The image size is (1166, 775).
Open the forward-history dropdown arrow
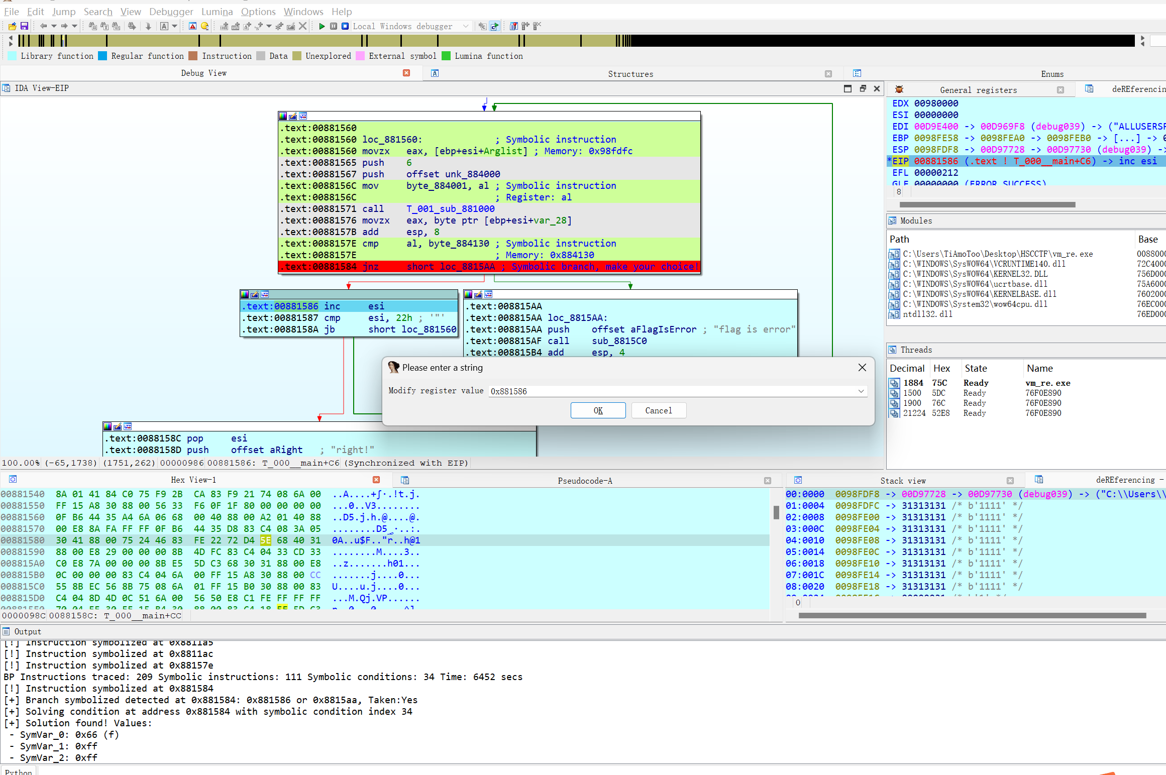(x=75, y=26)
